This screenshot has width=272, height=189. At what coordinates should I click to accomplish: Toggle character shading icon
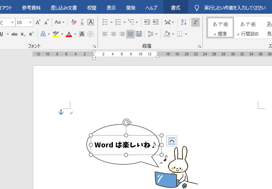pos(82,34)
